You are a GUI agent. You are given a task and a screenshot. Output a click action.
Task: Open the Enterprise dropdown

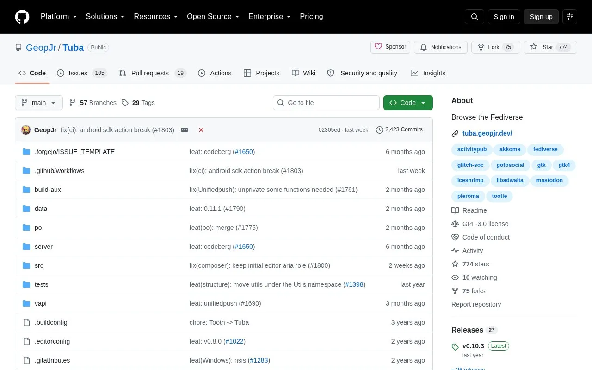click(270, 17)
